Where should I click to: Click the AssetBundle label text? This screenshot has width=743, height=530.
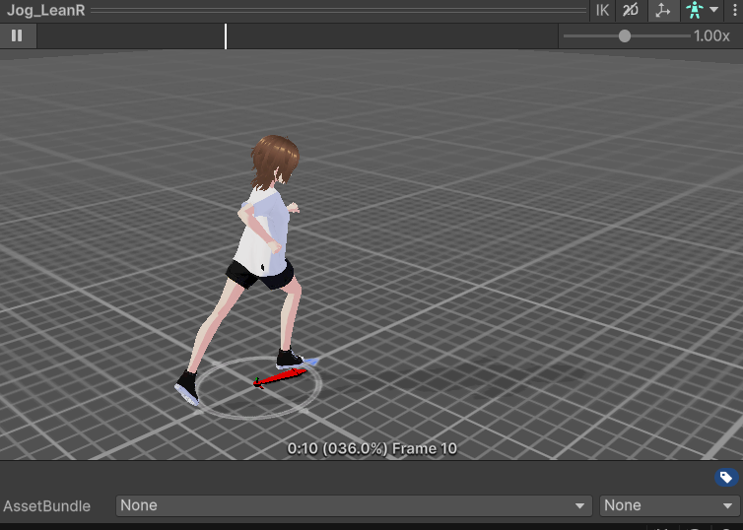click(47, 506)
